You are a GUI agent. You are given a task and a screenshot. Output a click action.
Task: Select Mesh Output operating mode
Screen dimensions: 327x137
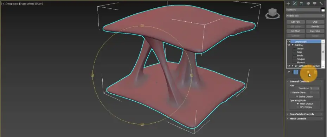pos(298,104)
